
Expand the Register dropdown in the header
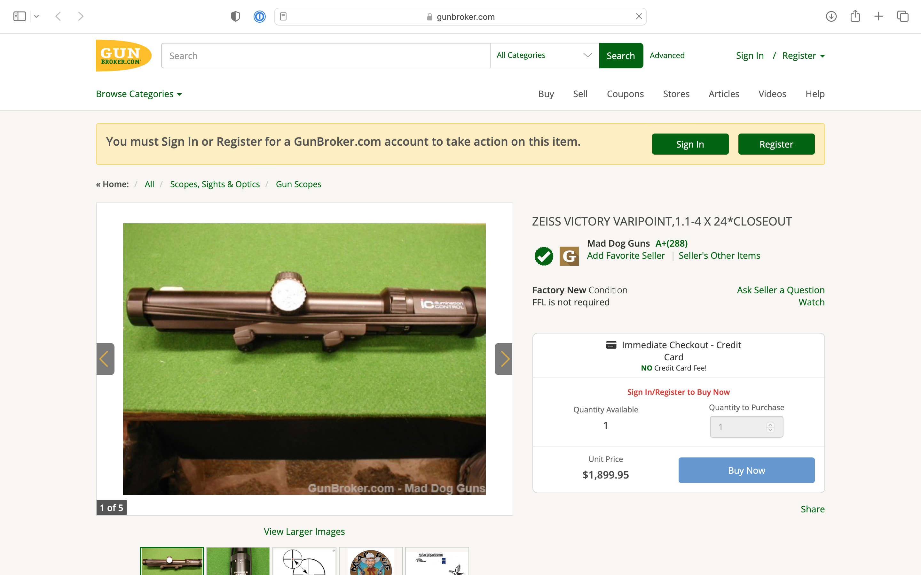[803, 56]
